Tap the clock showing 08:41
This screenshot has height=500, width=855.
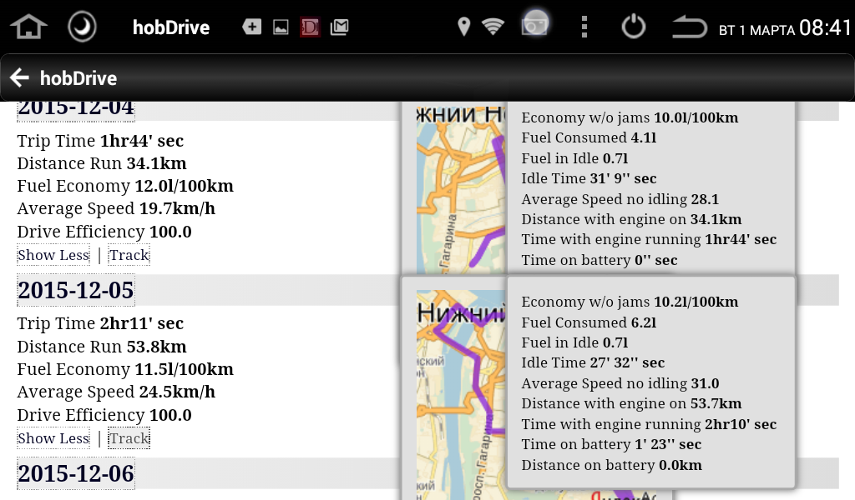click(x=825, y=27)
